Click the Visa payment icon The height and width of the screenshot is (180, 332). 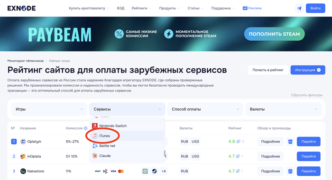(113, 171)
